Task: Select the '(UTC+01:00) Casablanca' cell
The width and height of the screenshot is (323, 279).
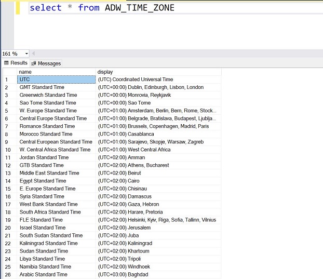Action: click(158, 134)
